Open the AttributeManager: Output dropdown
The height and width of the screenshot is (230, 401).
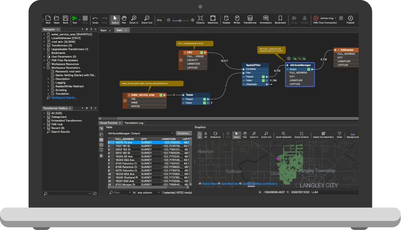(141, 133)
